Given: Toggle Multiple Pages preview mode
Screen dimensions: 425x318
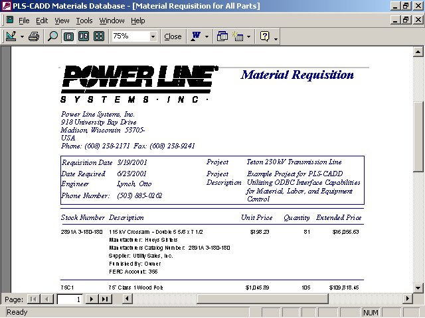Looking at the screenshot, I should point(99,36).
